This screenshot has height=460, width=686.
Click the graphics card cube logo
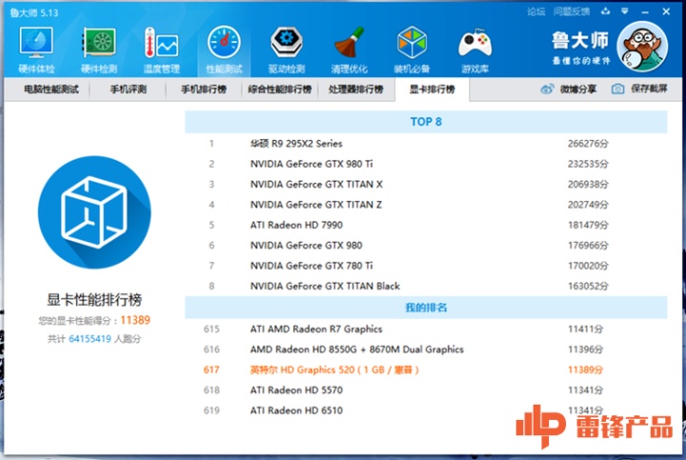point(94,212)
